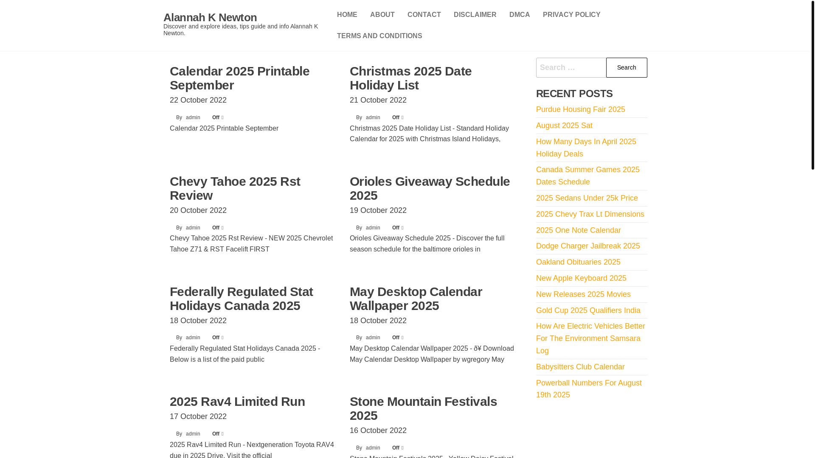815x458 pixels.
Task: Click admin author under Chevy Tahoe 2025 Rst Review
Action: [x=193, y=228]
